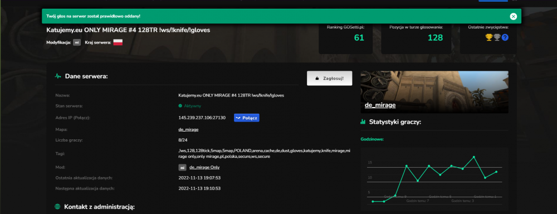This screenshot has height=214, width=557.
Task: Click the page heading Katujemy.eu ONLY MIRAGE #4
Action: [128, 30]
